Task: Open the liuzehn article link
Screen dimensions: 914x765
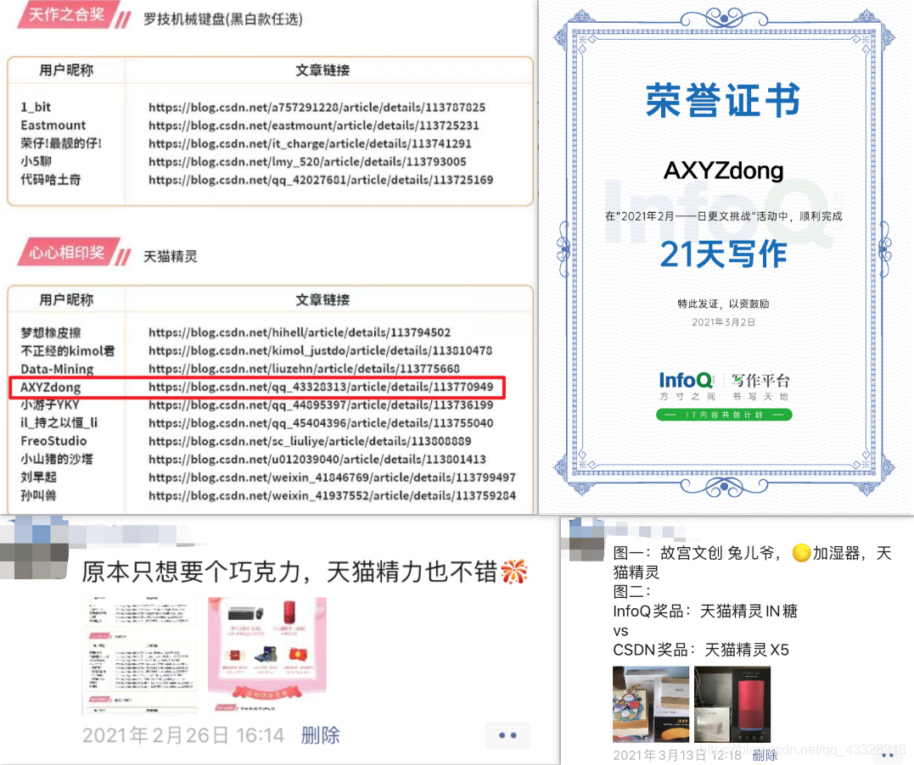Action: coord(304,368)
